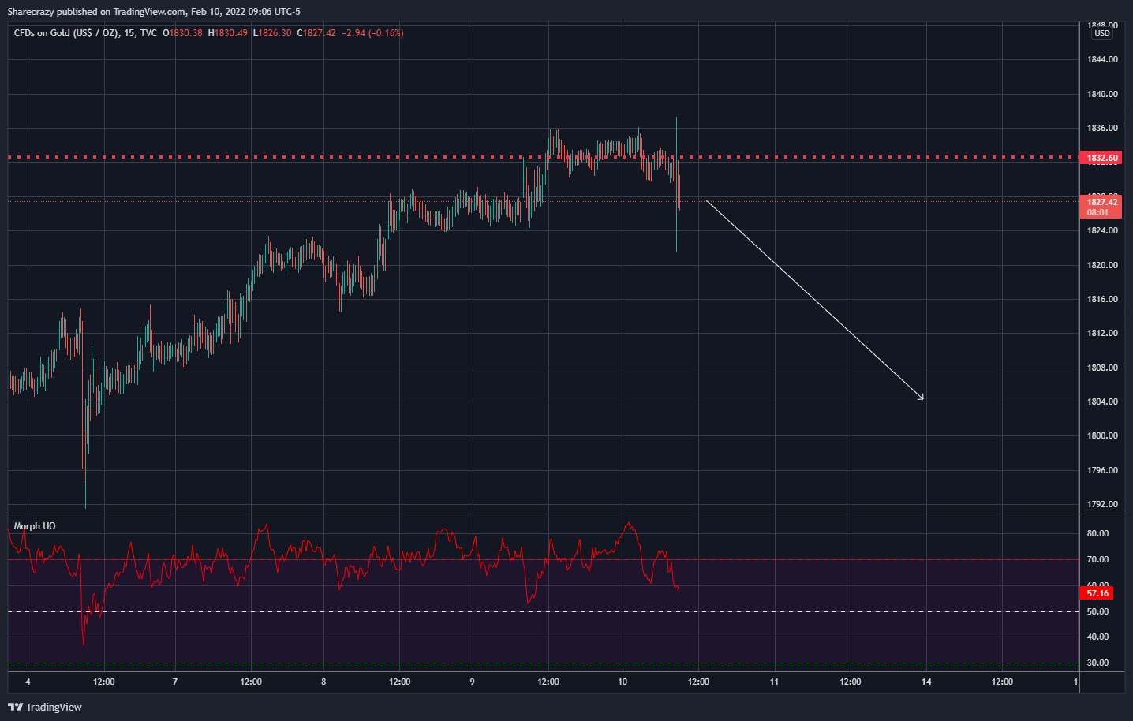Click the high value H1830.49
The width and height of the screenshot is (1133, 721).
pos(228,33)
